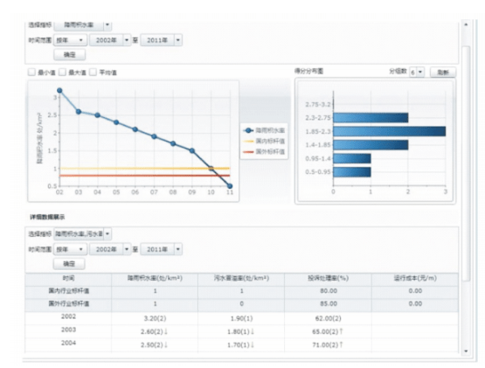This screenshot has height=368, width=485.
Task: Enable the 平均值 checkbox
Action: tap(93, 73)
